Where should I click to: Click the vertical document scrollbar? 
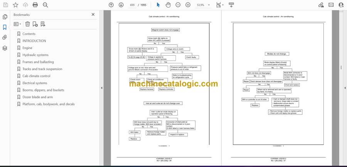[x=341, y=68]
